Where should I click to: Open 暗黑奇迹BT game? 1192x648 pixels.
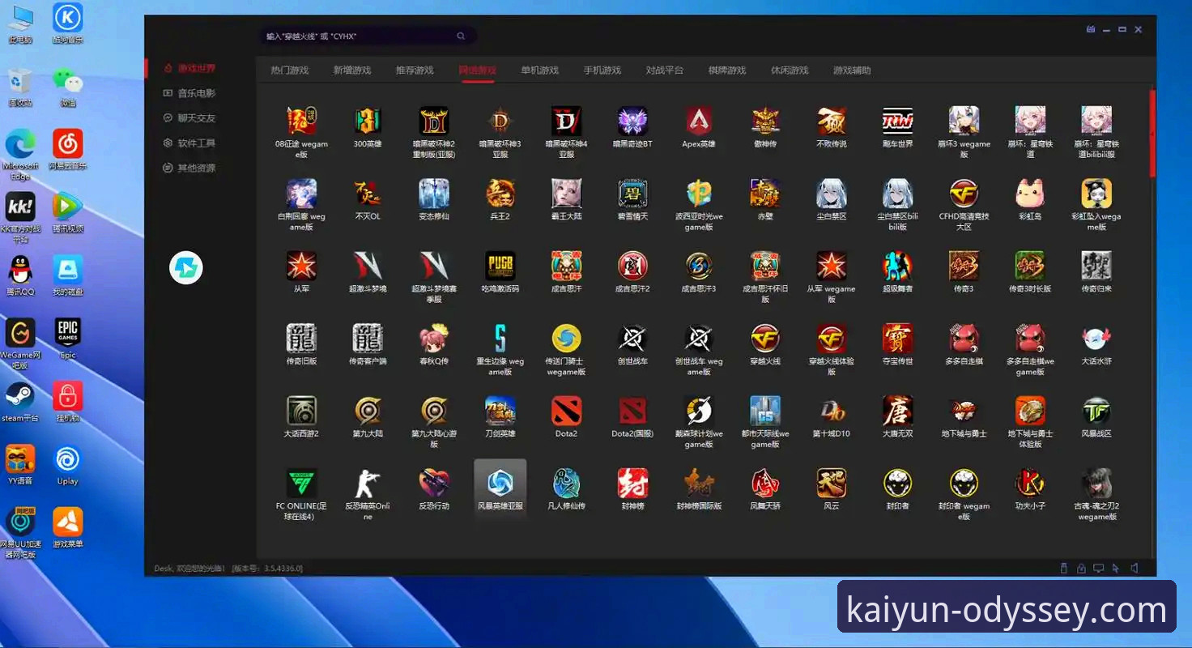[x=632, y=122]
